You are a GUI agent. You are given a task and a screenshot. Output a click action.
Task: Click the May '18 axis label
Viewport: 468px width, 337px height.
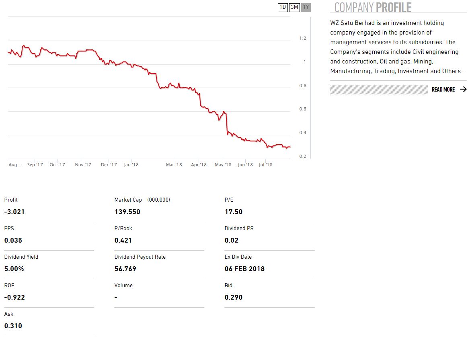223,165
